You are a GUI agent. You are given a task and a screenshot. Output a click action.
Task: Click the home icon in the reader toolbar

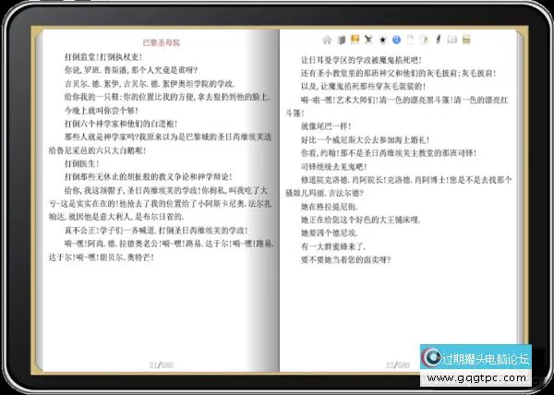(327, 40)
